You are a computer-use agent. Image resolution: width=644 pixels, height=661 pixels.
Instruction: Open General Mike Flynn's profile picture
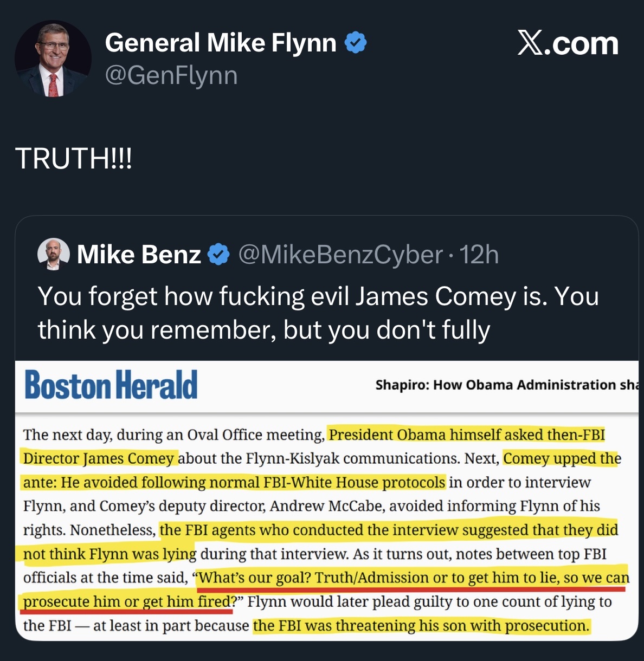pos(53,60)
